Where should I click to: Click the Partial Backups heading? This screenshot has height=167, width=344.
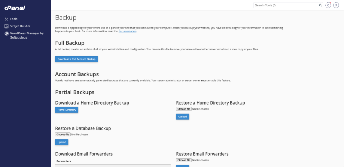tap(75, 92)
